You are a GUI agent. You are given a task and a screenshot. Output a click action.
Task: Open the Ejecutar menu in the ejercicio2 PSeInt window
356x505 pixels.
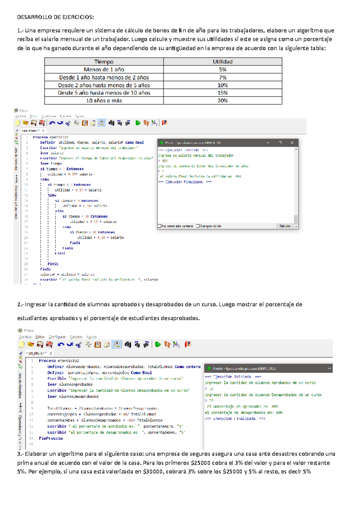click(x=76, y=337)
